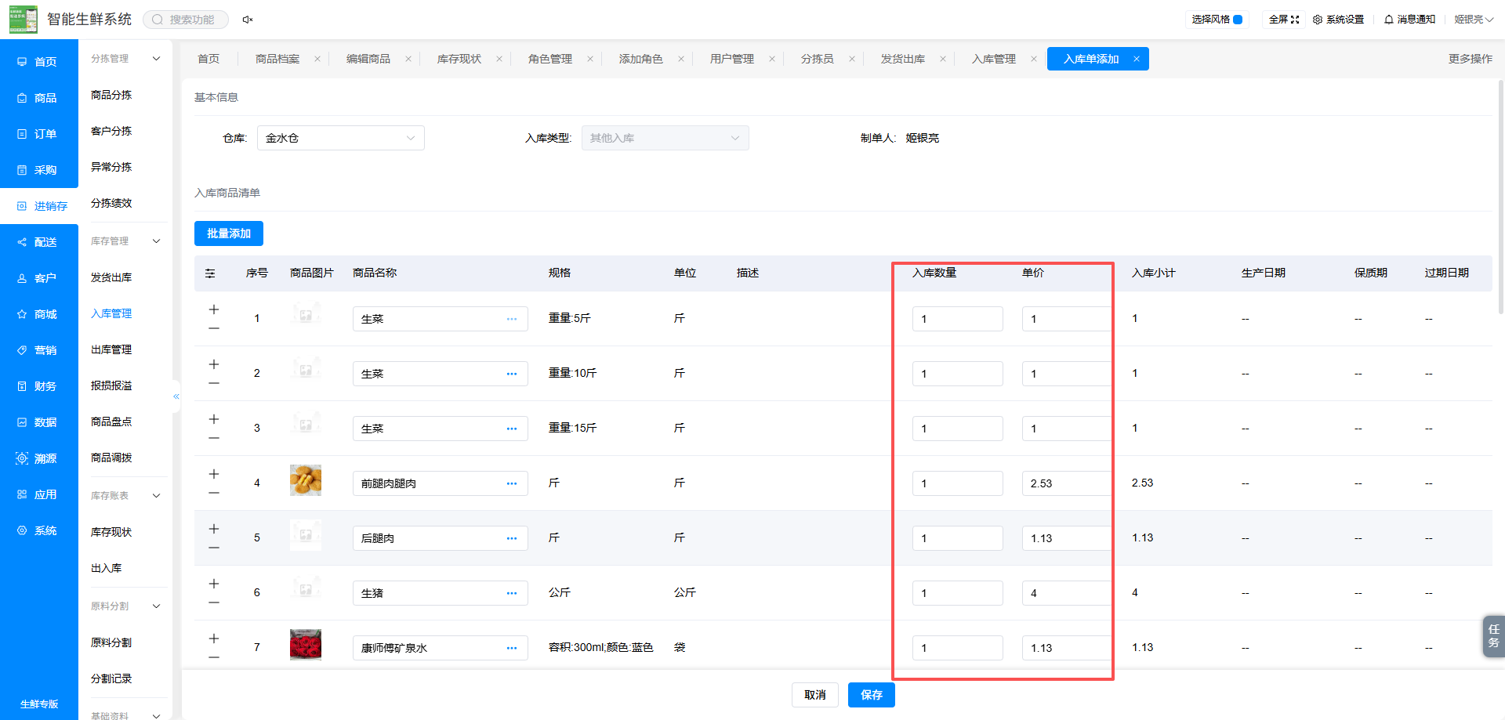Click the 搜索功能 search box
This screenshot has width=1505, height=720.
tap(186, 20)
